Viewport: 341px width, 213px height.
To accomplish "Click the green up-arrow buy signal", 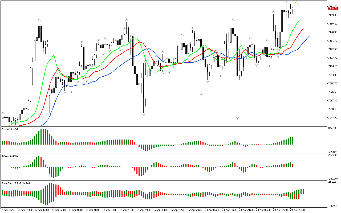I will pyautogui.click(x=297, y=4).
